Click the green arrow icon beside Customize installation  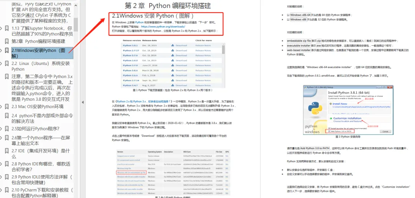(x=331, y=118)
